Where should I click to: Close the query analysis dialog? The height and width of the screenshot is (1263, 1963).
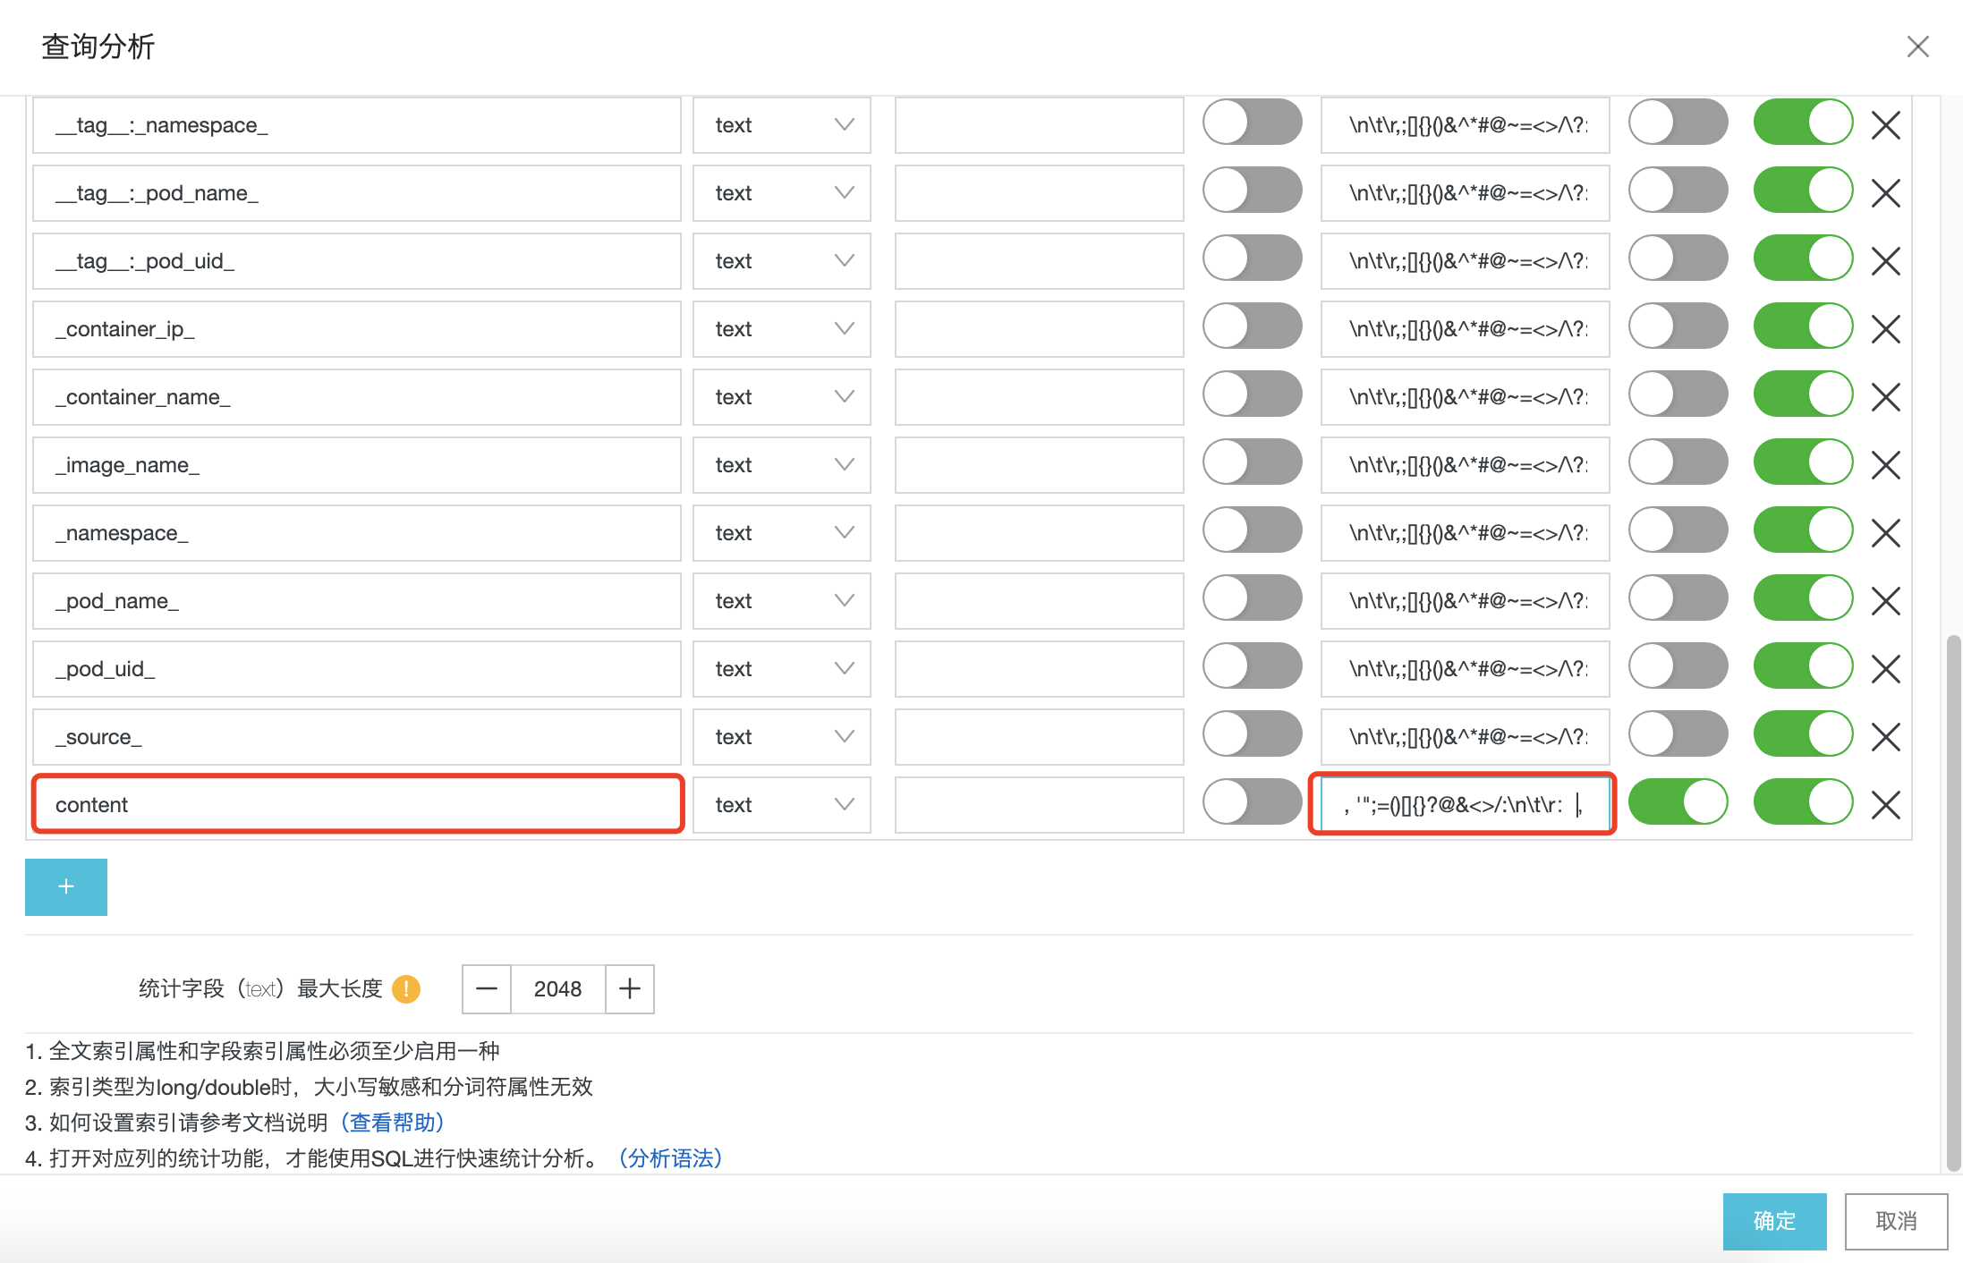(x=1917, y=47)
